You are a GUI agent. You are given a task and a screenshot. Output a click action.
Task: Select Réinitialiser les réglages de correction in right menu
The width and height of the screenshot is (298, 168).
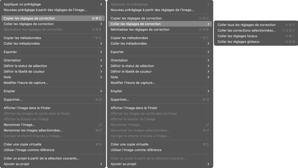(160, 29)
